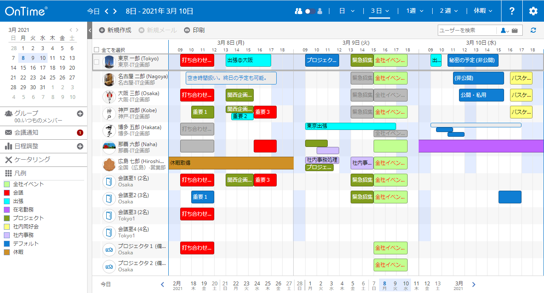Click the Help question mark icon

click(512, 11)
